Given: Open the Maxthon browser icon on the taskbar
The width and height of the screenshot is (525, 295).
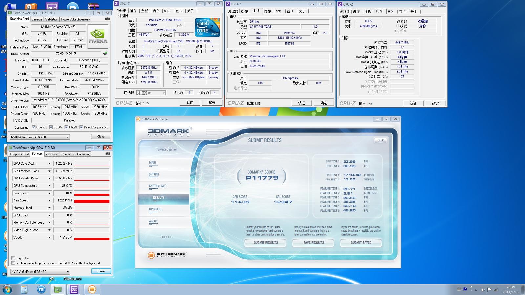Looking at the screenshot, I should [x=41, y=289].
